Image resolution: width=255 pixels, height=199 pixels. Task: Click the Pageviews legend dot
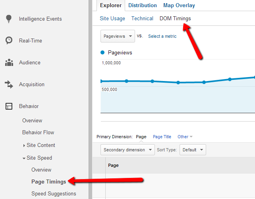click(102, 52)
